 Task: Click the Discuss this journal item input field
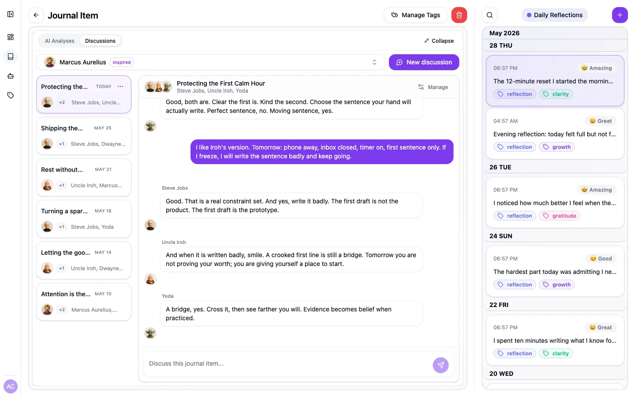tap(288, 364)
